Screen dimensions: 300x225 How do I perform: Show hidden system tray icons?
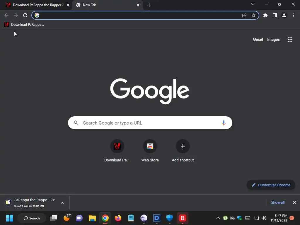(218, 218)
